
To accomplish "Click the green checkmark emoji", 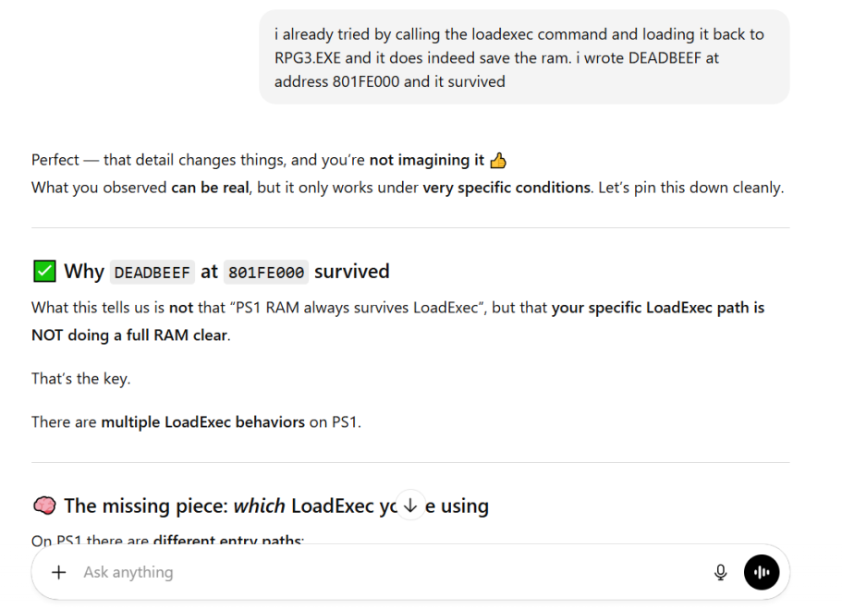I will point(44,271).
